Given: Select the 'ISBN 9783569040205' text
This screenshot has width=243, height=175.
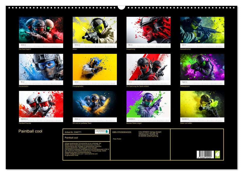Looking at the screenshot, I should click(122, 132).
